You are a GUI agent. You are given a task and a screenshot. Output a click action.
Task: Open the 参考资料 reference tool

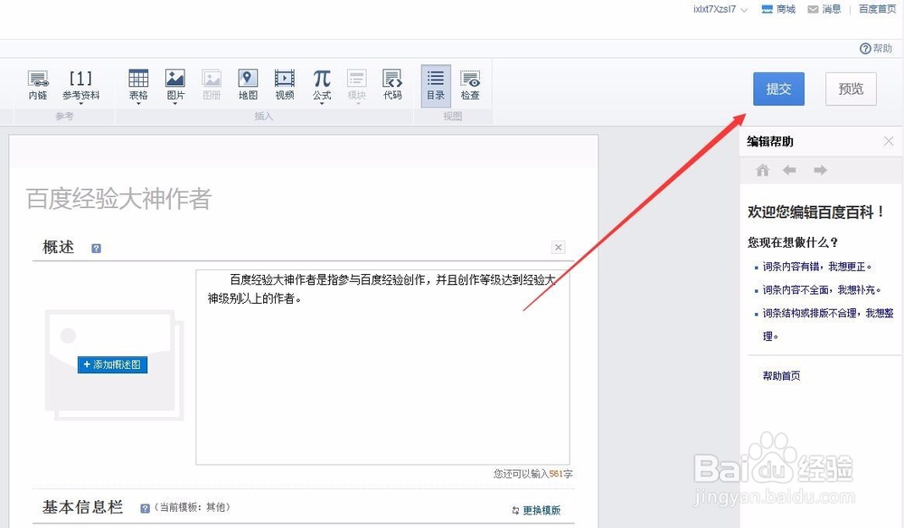point(80,85)
